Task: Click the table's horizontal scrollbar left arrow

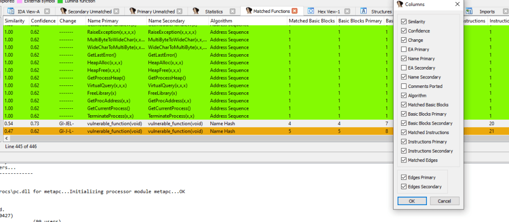Action: [x=7, y=139]
